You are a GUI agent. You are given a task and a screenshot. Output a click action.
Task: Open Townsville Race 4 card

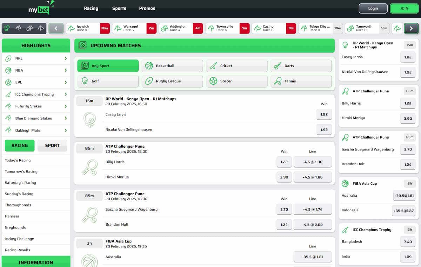(x=227, y=28)
